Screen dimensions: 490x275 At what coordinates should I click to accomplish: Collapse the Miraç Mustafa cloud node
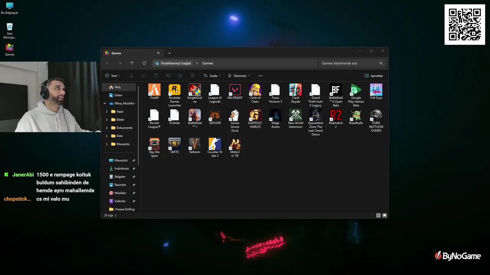coord(105,103)
